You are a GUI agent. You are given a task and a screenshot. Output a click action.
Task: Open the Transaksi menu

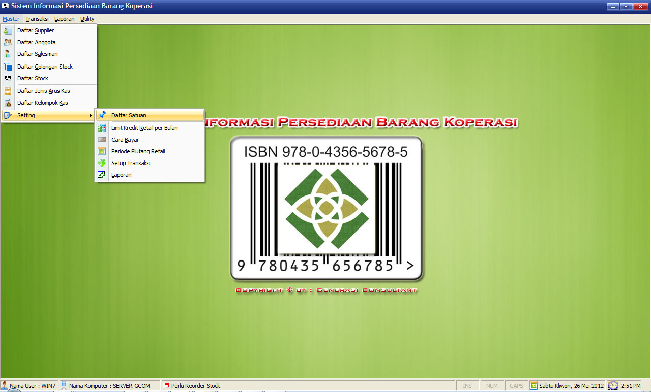(37, 19)
